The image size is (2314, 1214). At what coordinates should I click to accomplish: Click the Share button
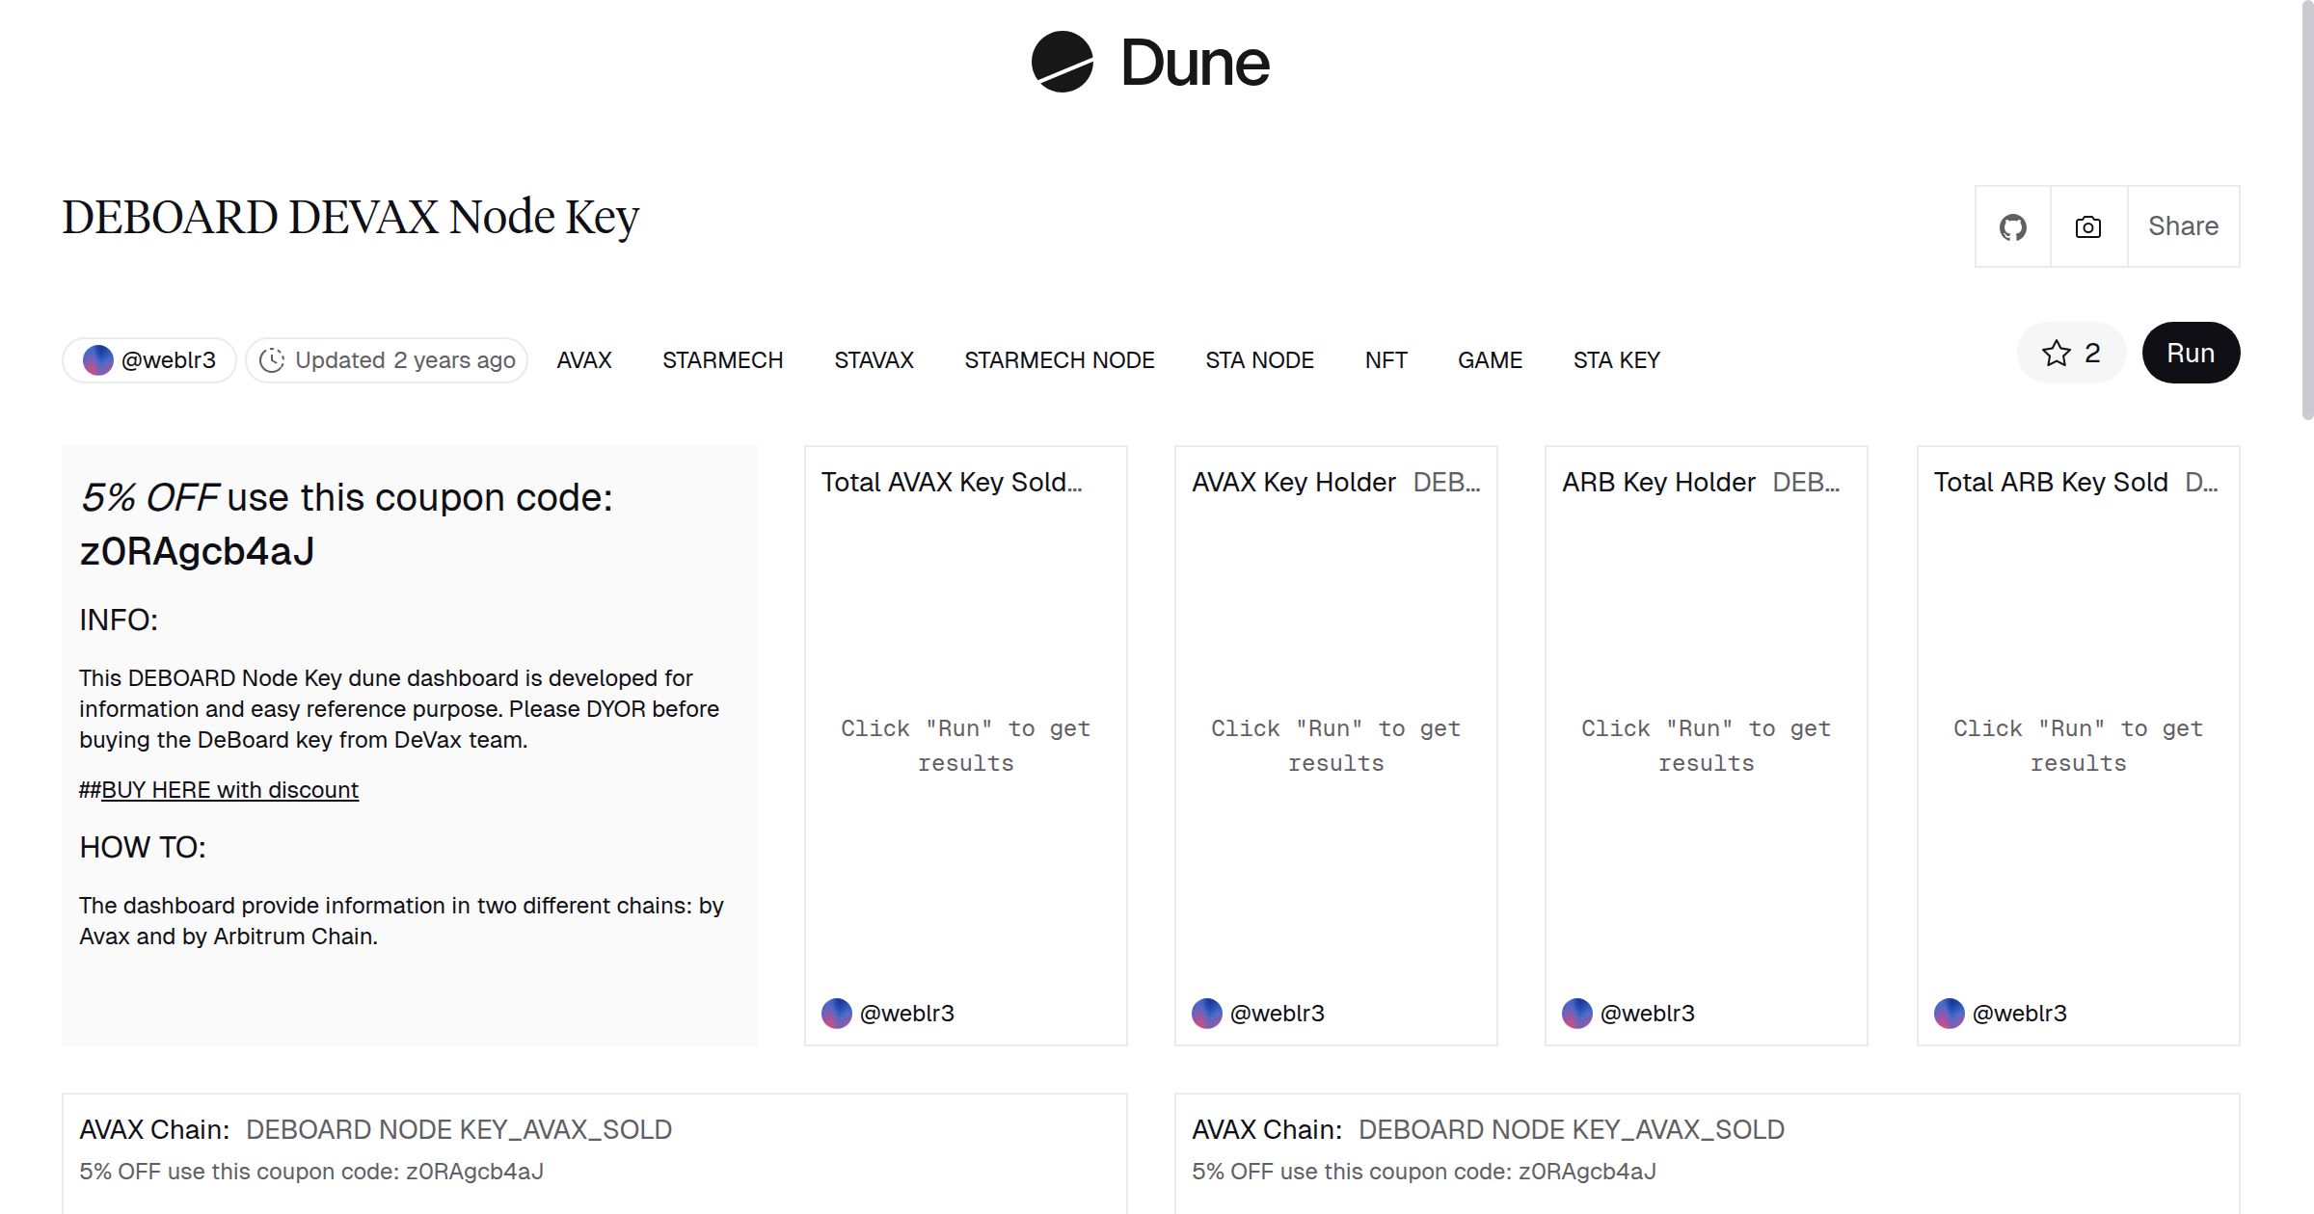[2183, 225]
